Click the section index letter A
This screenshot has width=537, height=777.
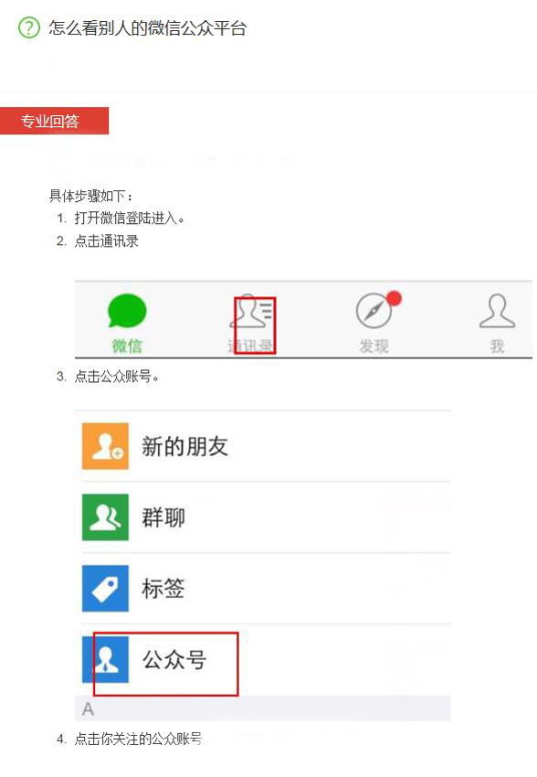pos(88,709)
